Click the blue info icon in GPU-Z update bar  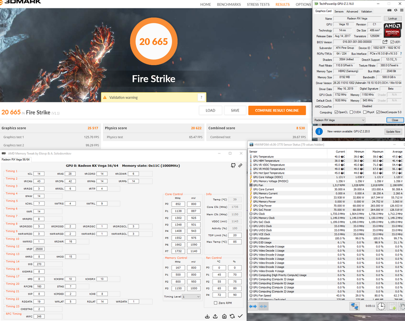(319, 132)
